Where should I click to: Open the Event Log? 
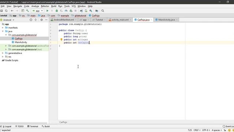[228, 126]
